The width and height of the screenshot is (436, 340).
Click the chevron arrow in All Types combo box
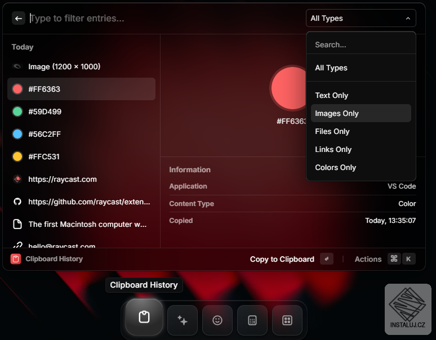(408, 19)
